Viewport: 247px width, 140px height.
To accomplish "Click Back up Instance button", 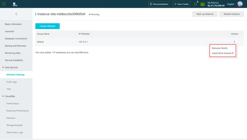I will click(205, 14).
